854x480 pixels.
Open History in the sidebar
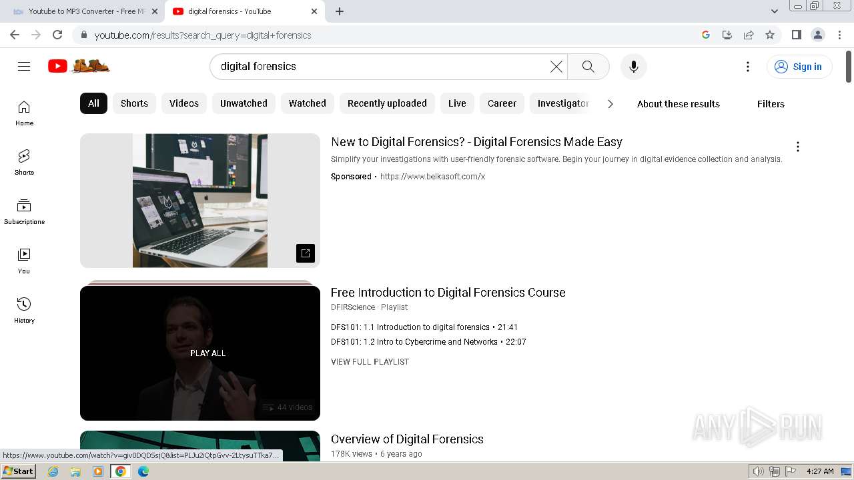point(24,311)
